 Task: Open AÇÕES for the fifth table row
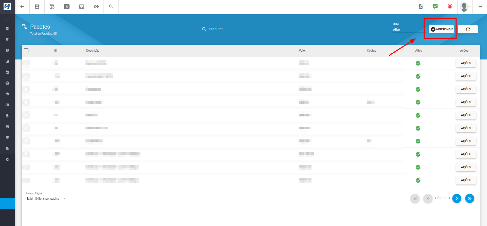click(466, 115)
